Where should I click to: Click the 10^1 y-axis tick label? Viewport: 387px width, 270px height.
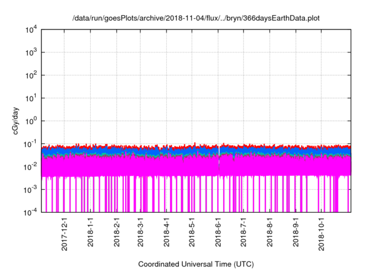point(31,98)
